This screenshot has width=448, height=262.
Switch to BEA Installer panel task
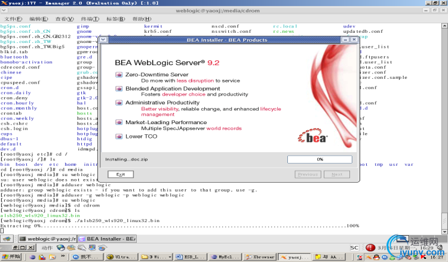coord(107,239)
